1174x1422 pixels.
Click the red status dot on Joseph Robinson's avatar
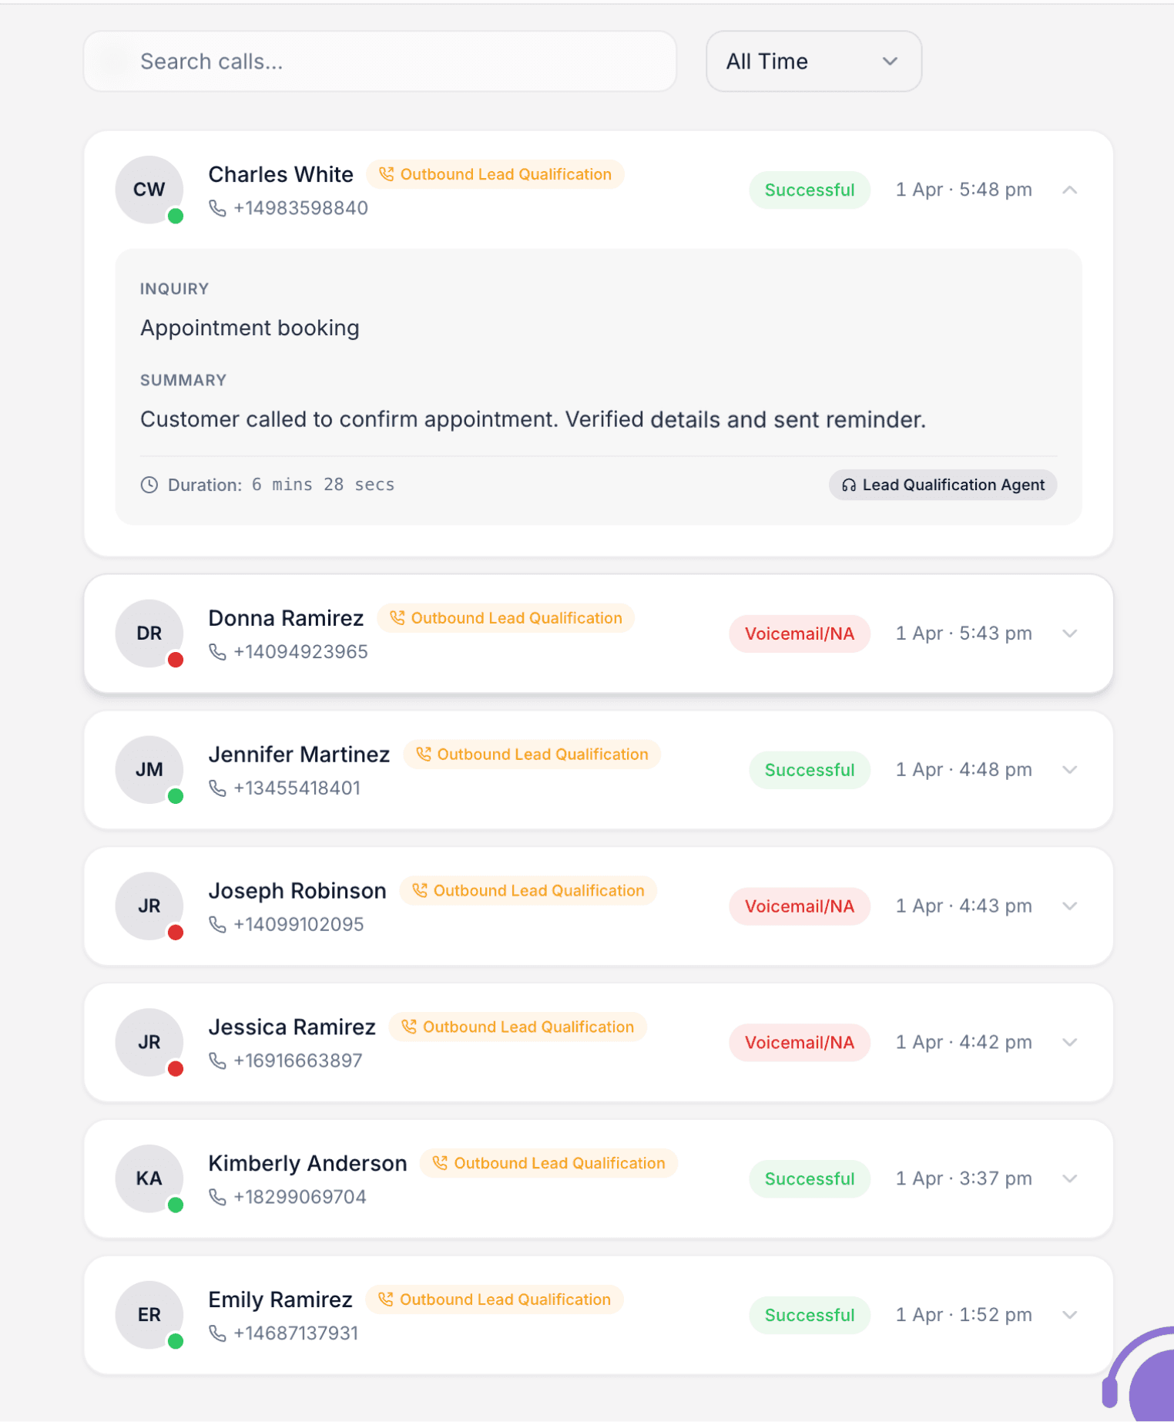176,932
